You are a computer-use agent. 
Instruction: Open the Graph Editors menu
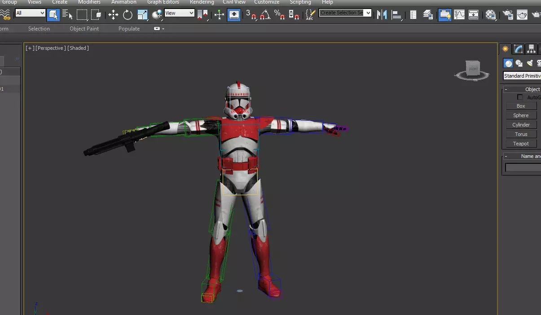tap(163, 2)
